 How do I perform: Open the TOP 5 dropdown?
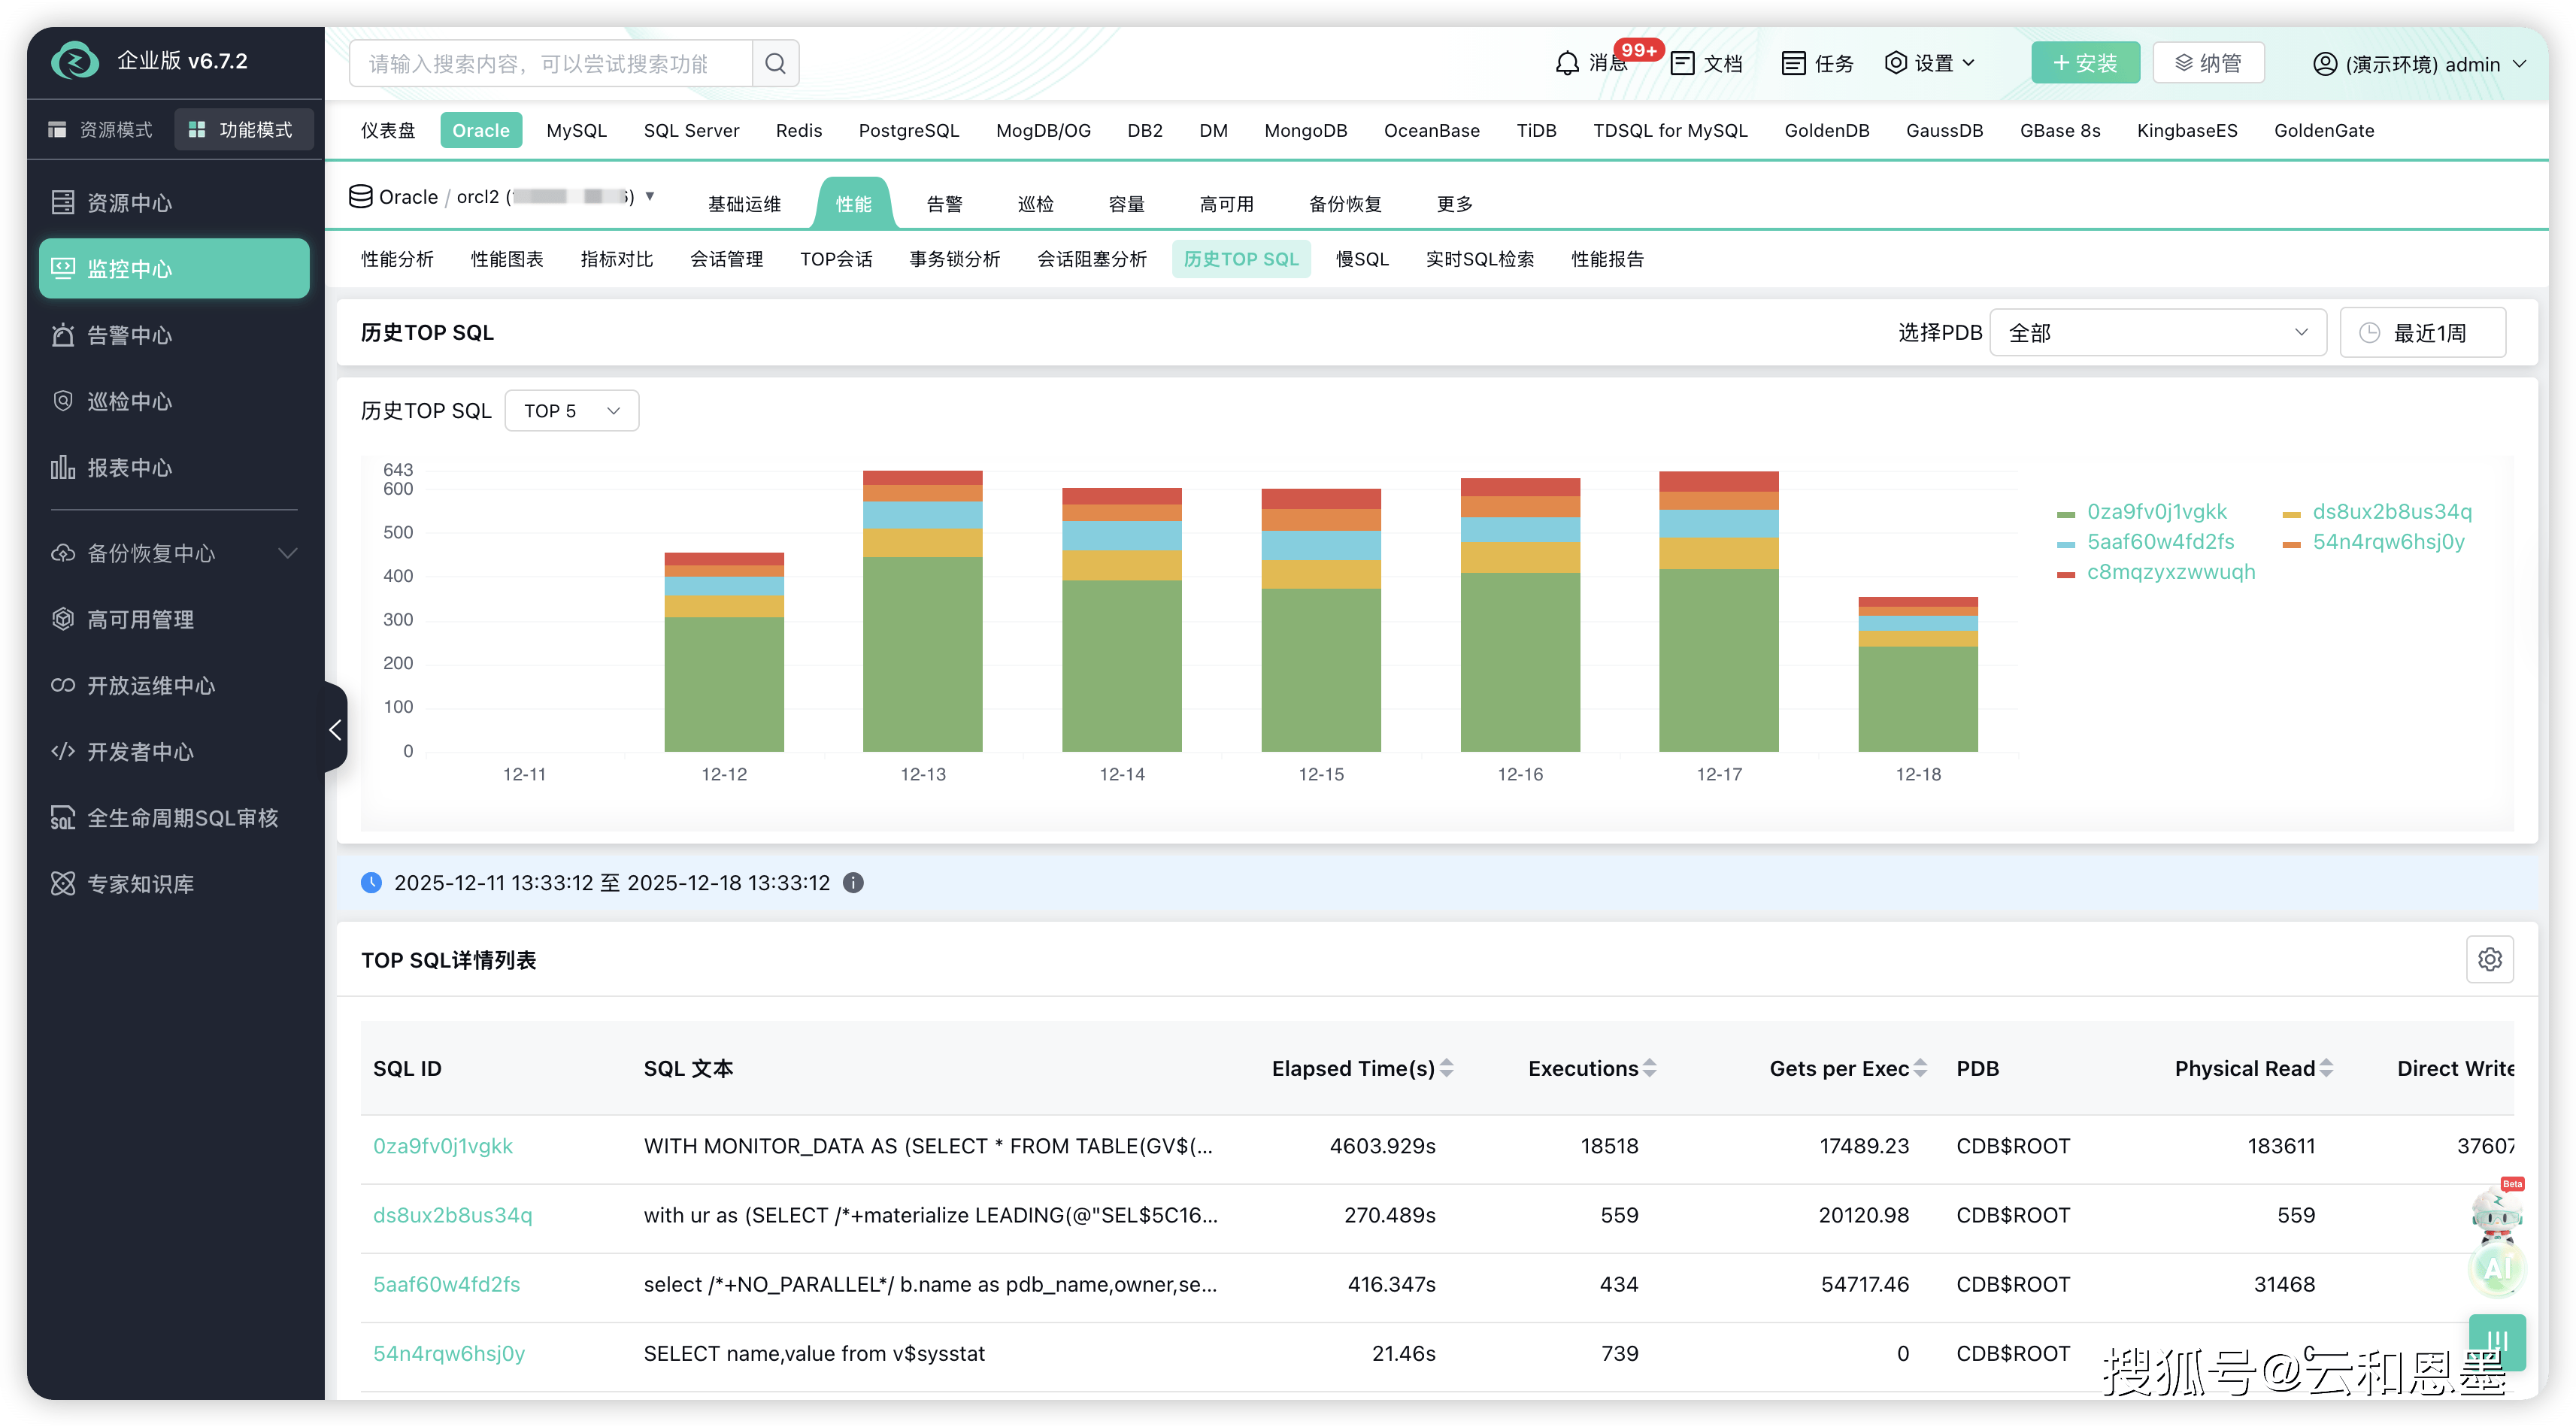[x=571, y=411]
